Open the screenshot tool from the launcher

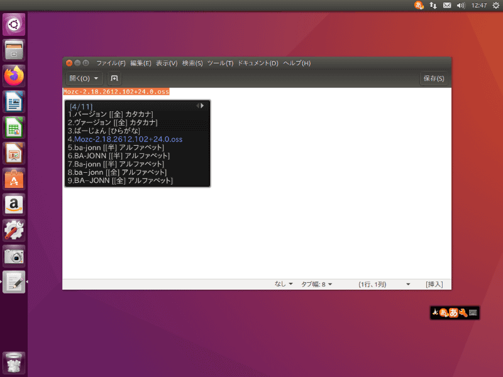pos(14,256)
